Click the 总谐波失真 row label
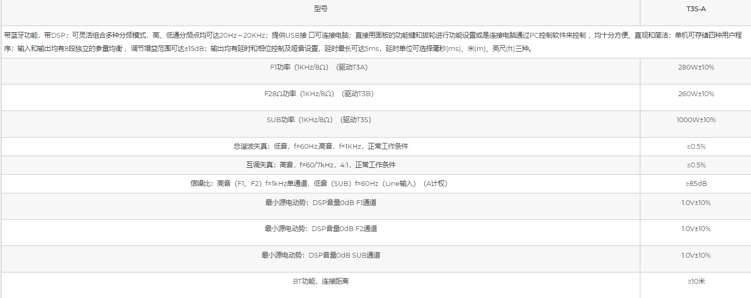 [x=320, y=146]
